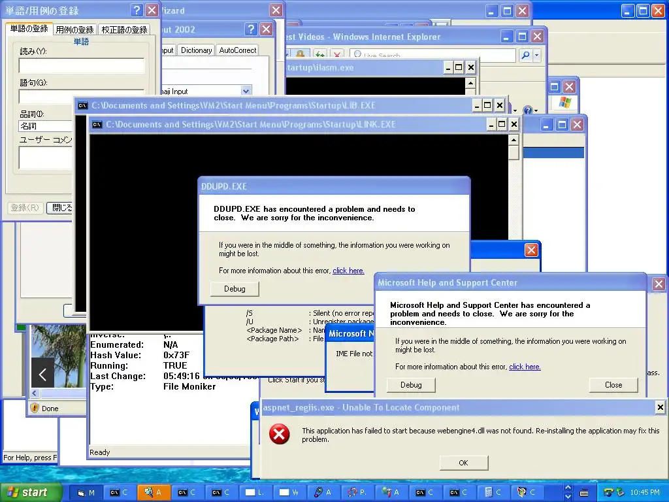Open the AutoCorrect tab
Screen dimensions: 669x502
[238, 50]
